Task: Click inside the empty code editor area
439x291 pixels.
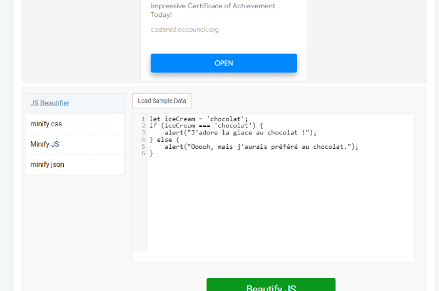Action: pyautogui.click(x=280, y=204)
